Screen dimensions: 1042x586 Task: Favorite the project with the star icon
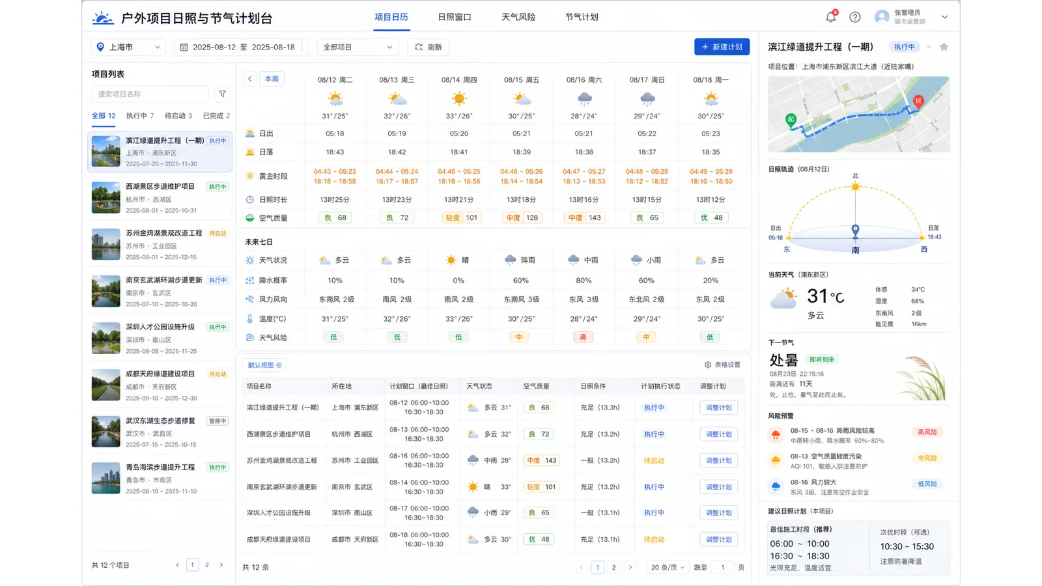pos(944,47)
